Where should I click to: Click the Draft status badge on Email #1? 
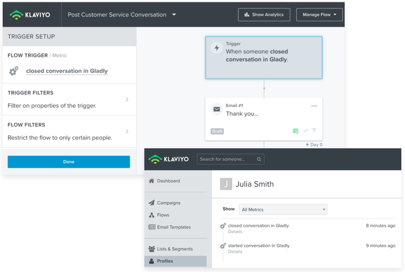[x=217, y=131]
